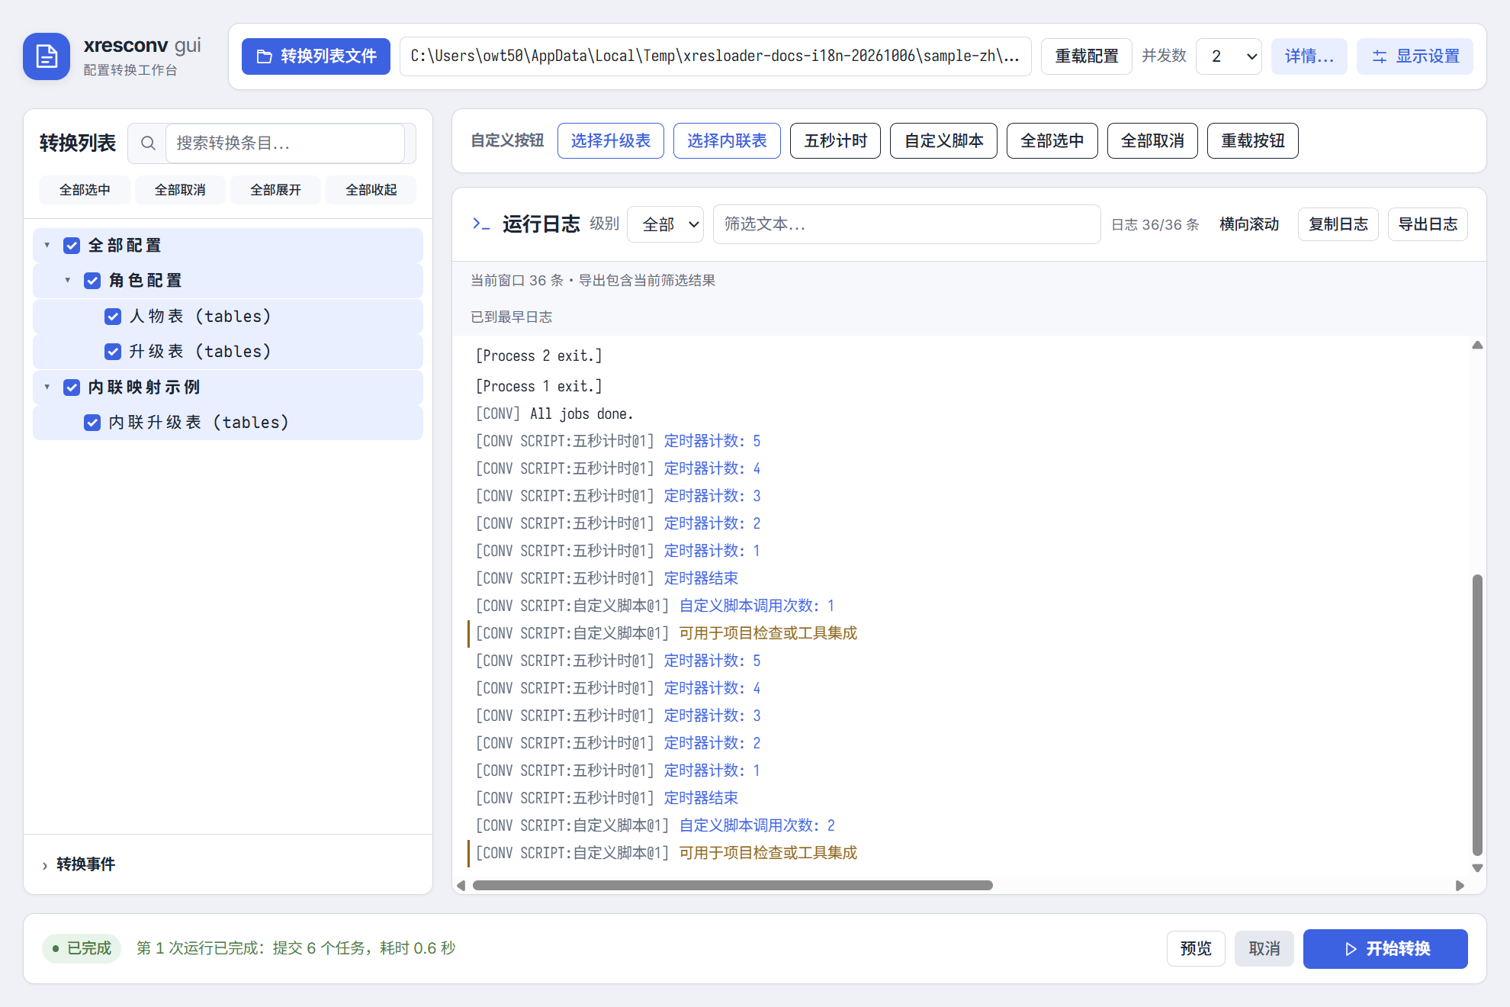The height and width of the screenshot is (1007, 1510).
Task: Click the 复制日志 button
Action: click(x=1338, y=224)
